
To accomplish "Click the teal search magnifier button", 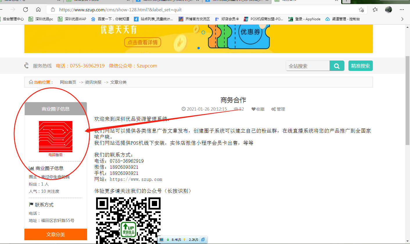I will point(337,66).
